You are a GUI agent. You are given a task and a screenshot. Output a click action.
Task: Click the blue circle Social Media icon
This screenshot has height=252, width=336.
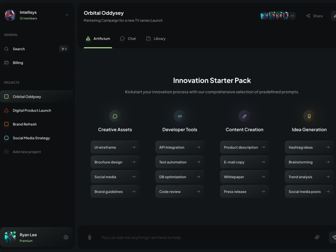(x=6, y=138)
